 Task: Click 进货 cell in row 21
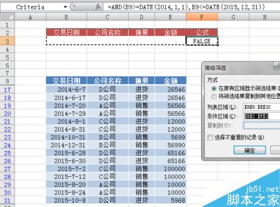pyautogui.click(x=142, y=121)
